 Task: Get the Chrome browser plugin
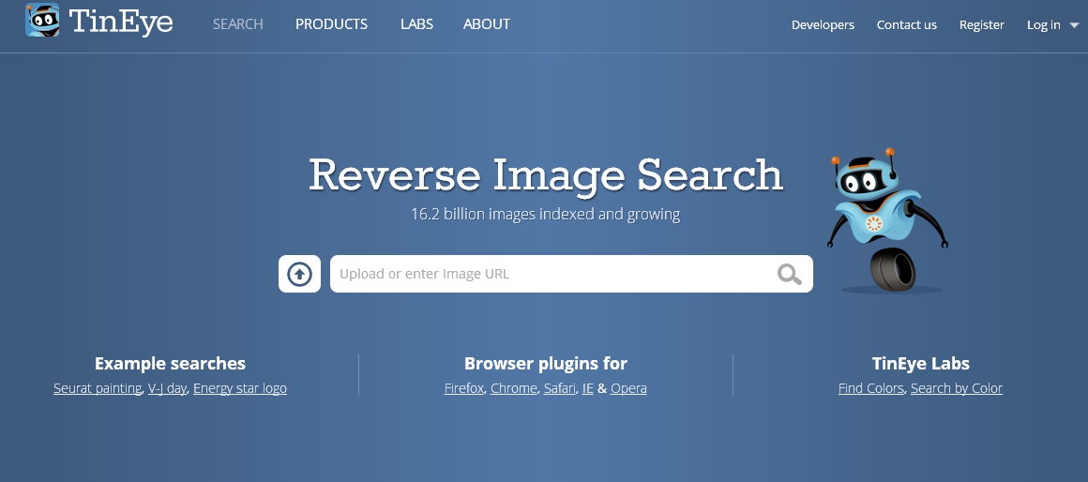pos(513,388)
